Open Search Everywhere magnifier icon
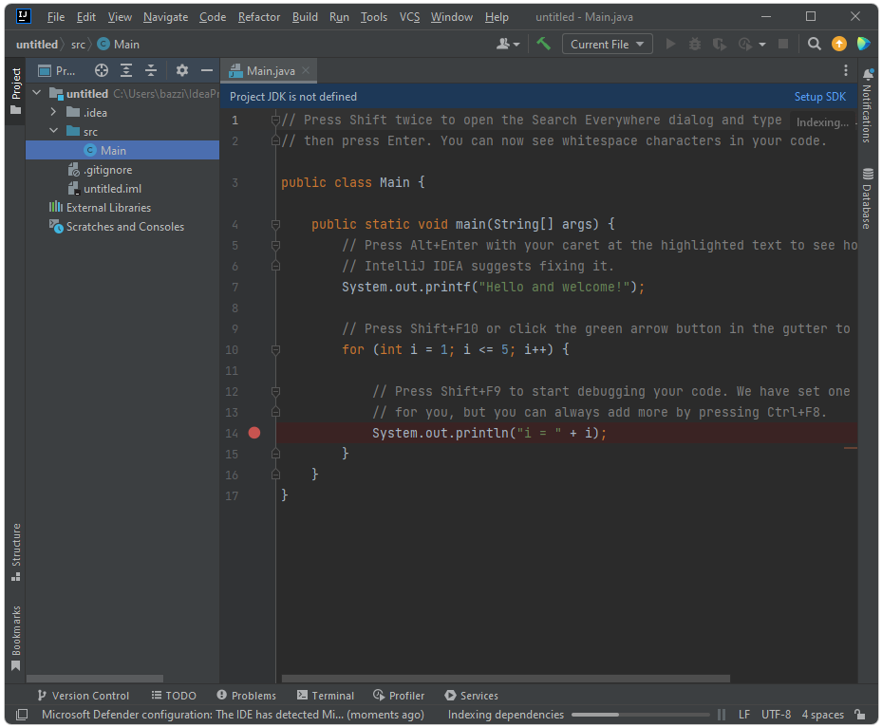 pos(814,44)
